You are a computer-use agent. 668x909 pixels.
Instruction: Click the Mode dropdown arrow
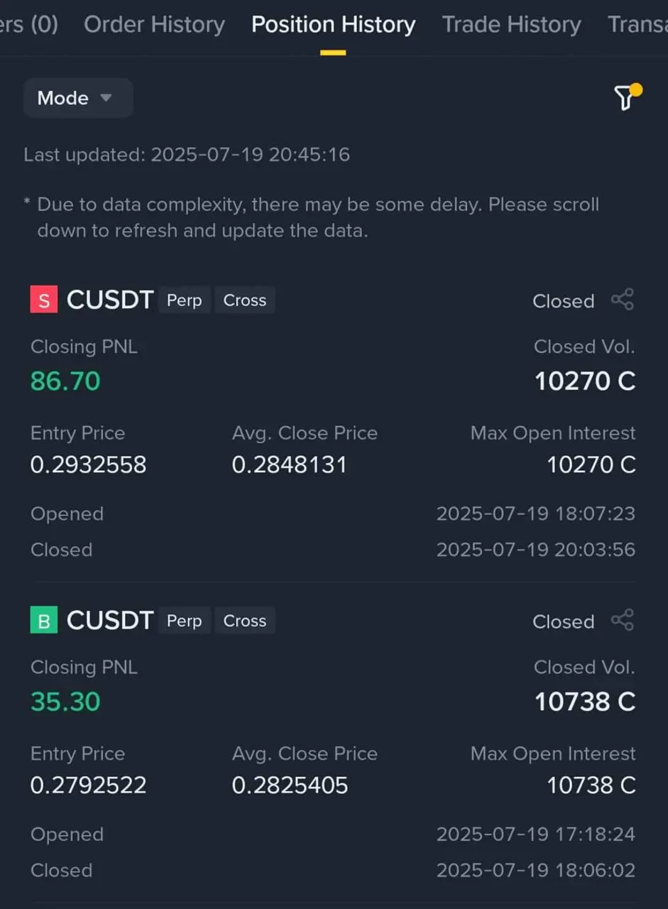pos(106,97)
